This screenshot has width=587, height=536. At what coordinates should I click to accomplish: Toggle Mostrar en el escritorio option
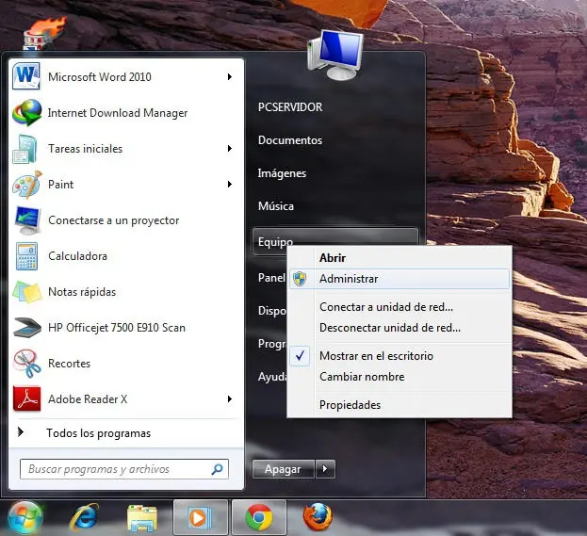coord(376,356)
